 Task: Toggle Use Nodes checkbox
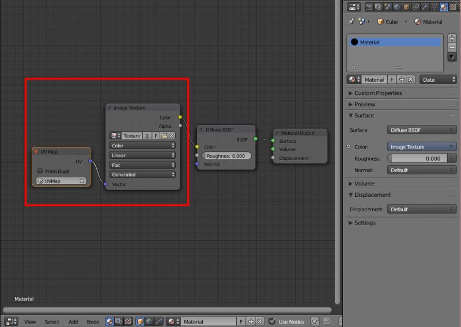coord(272,321)
